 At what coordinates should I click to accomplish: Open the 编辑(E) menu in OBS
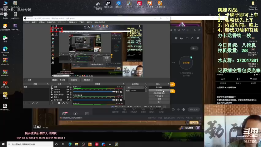click(x=34, y=22)
